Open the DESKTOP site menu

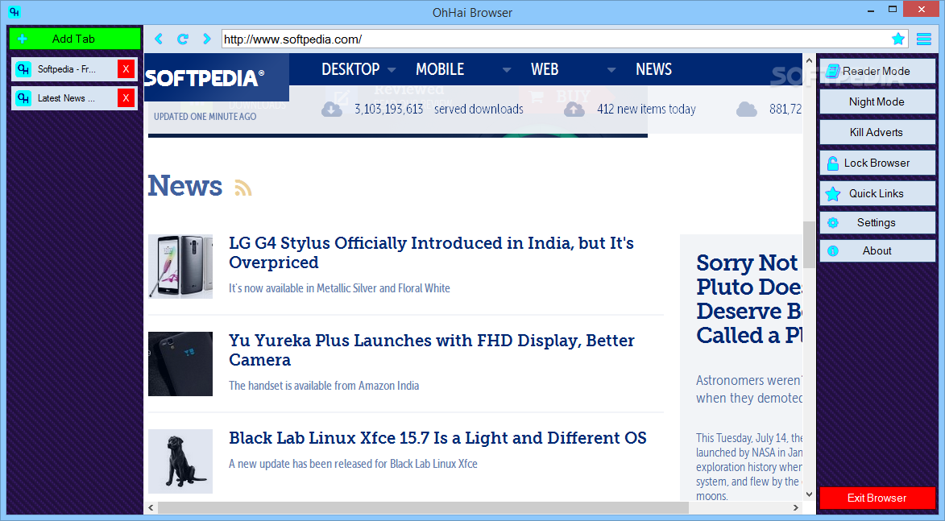pos(350,69)
